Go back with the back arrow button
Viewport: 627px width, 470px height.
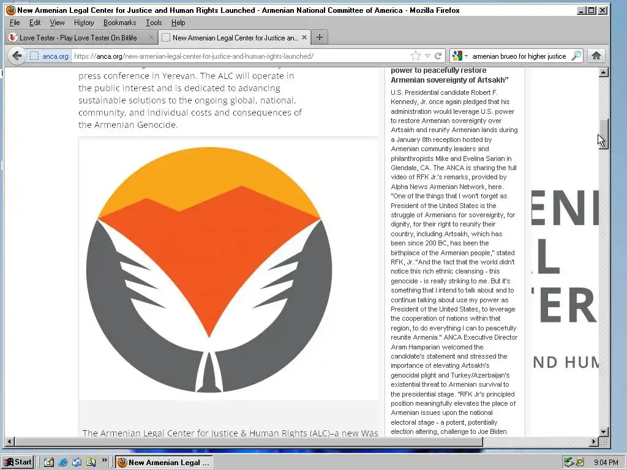point(17,56)
